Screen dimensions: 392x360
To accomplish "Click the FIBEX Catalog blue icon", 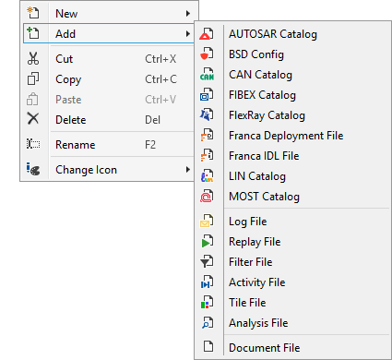I will [207, 95].
